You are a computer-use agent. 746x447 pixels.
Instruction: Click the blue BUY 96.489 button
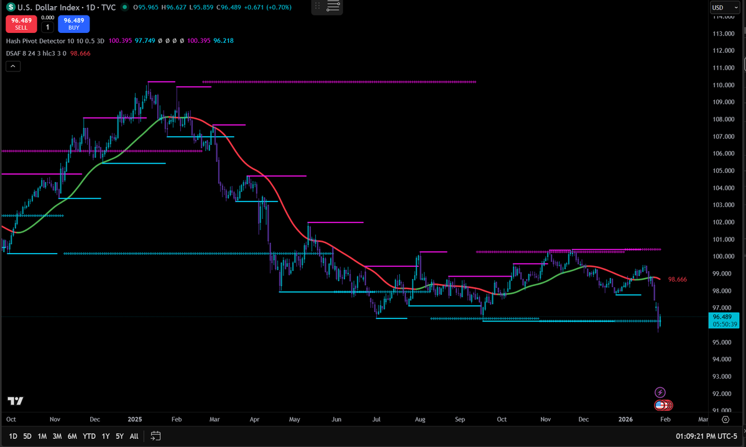[x=73, y=24]
